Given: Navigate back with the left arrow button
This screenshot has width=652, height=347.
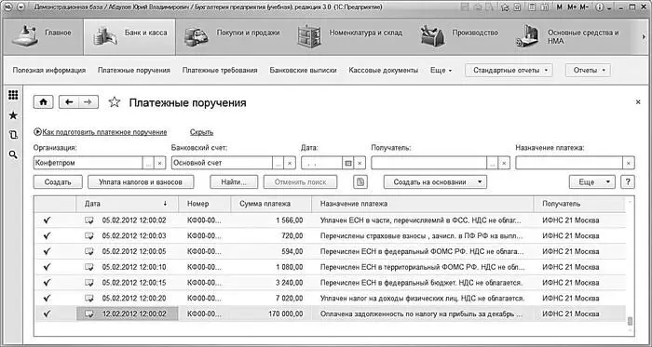Looking at the screenshot, I should click(x=69, y=102).
